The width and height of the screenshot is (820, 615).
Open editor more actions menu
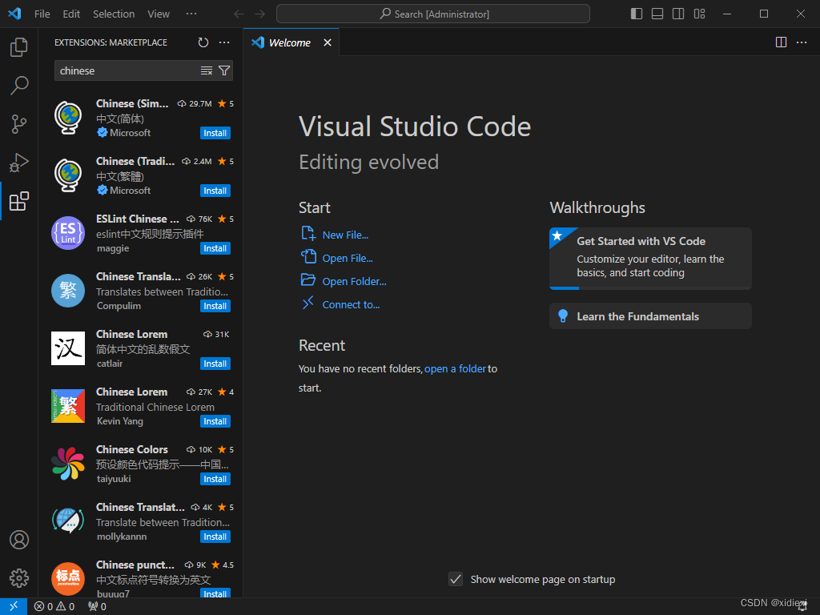(x=802, y=42)
